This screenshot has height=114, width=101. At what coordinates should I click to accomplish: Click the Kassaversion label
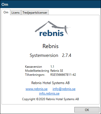33,67
